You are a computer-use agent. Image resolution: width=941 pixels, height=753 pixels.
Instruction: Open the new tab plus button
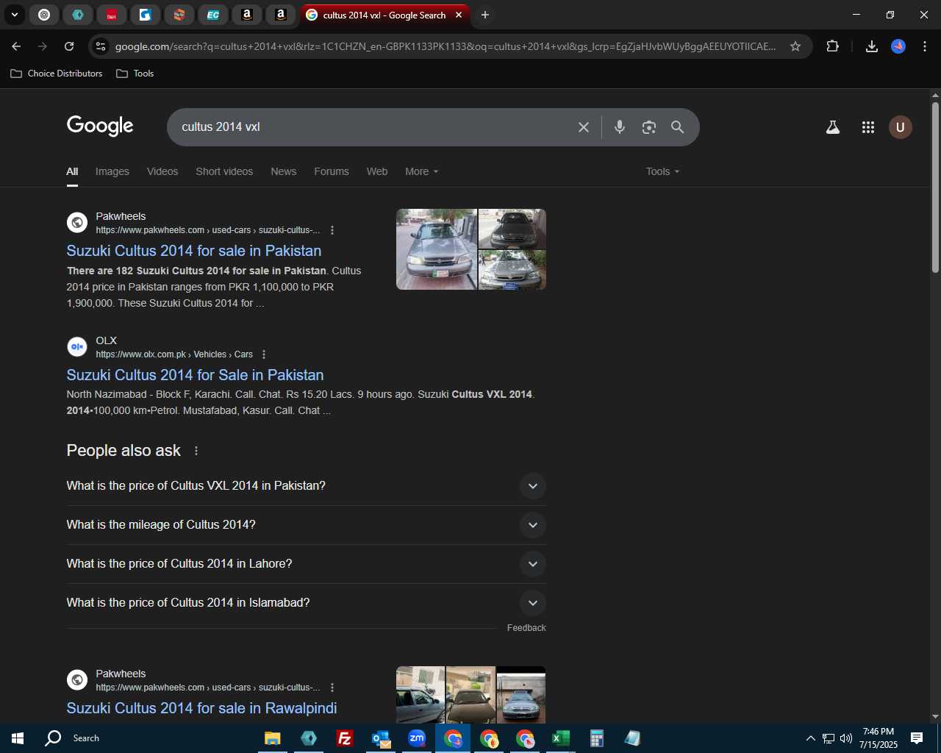pos(484,15)
